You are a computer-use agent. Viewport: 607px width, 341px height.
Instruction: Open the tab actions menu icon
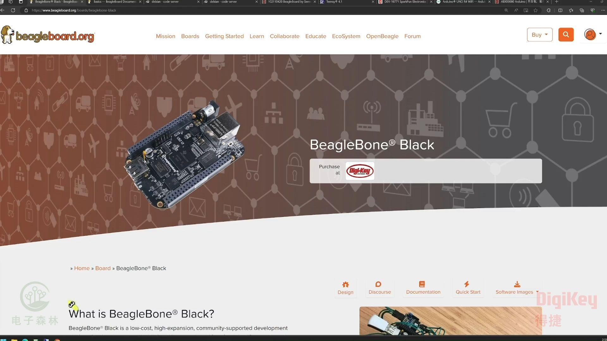click(21, 2)
